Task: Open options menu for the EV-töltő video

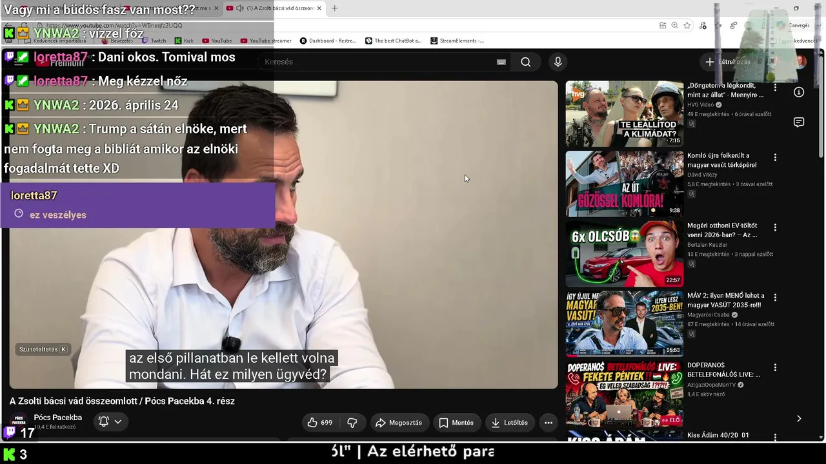Action: [x=775, y=227]
